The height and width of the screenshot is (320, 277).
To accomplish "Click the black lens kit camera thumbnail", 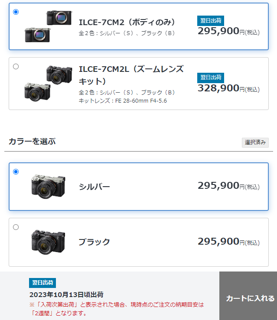I will coord(59,74).
